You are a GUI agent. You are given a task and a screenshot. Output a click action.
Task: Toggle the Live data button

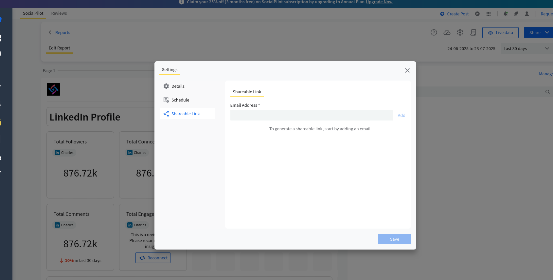click(500, 32)
